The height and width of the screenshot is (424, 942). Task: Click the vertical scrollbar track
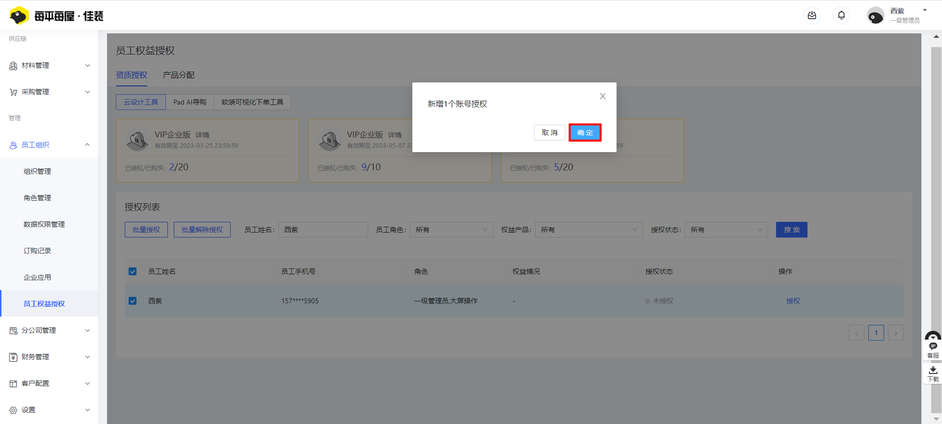click(x=936, y=231)
